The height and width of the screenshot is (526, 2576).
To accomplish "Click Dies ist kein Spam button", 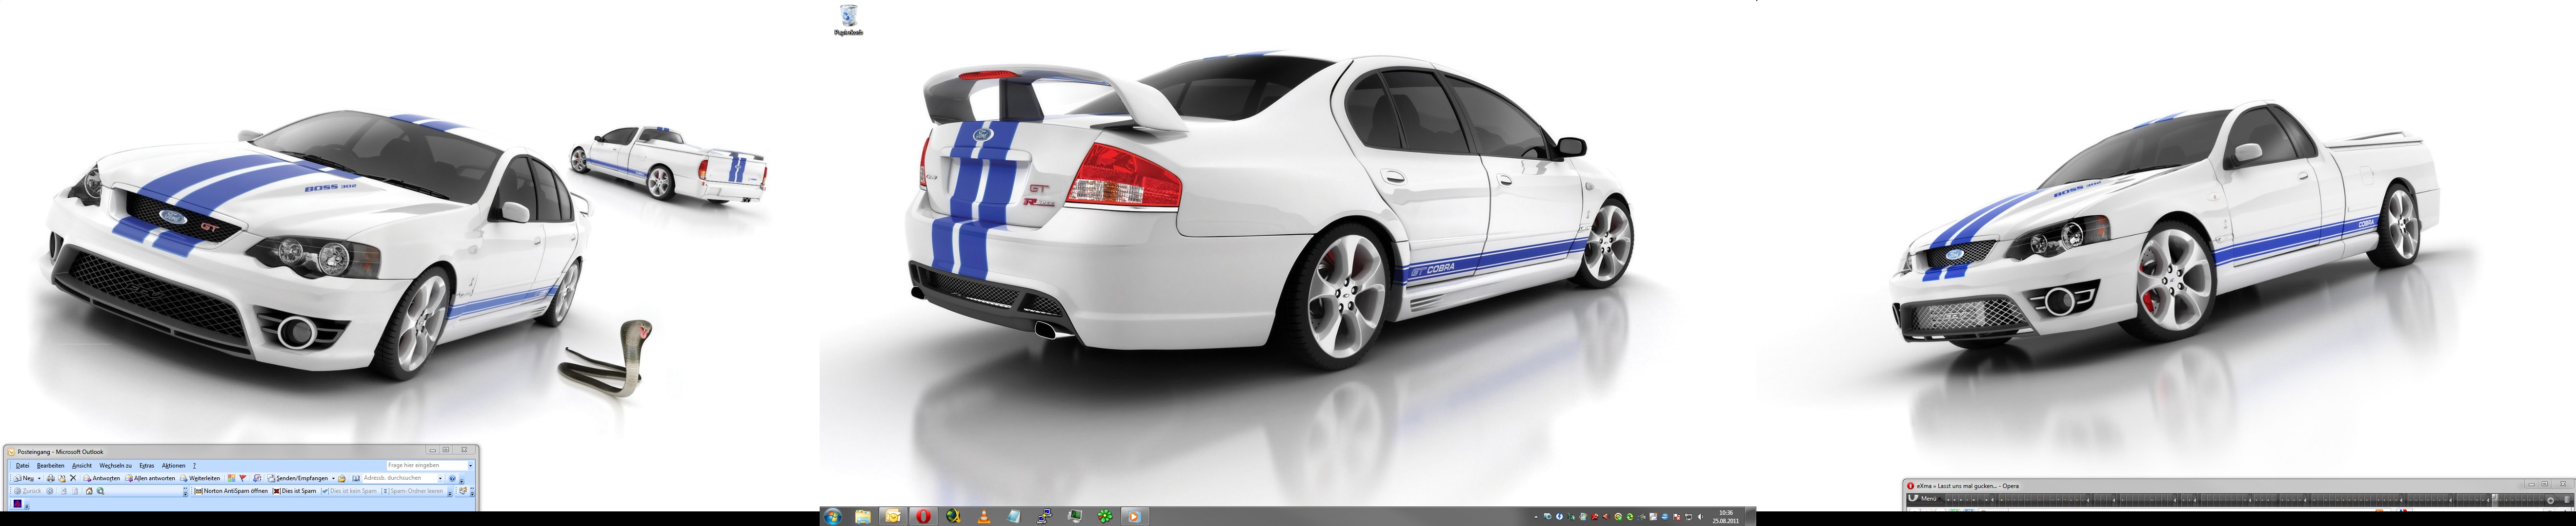I will (x=349, y=491).
